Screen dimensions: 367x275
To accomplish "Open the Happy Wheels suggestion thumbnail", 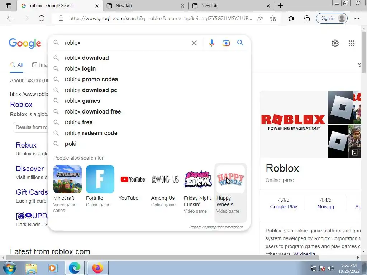I will 230,179.
